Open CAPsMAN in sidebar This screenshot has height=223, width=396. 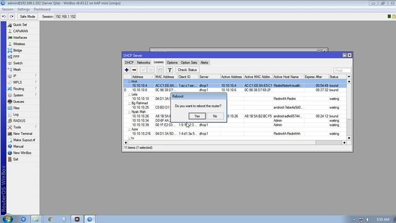tap(20, 31)
